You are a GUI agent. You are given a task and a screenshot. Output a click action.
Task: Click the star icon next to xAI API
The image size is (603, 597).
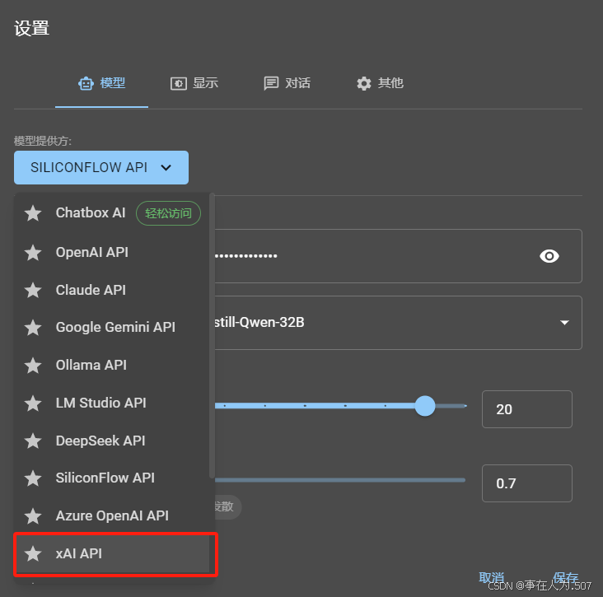point(33,553)
